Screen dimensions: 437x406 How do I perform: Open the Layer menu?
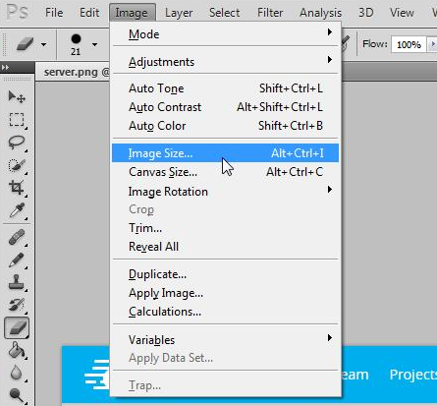[179, 13]
